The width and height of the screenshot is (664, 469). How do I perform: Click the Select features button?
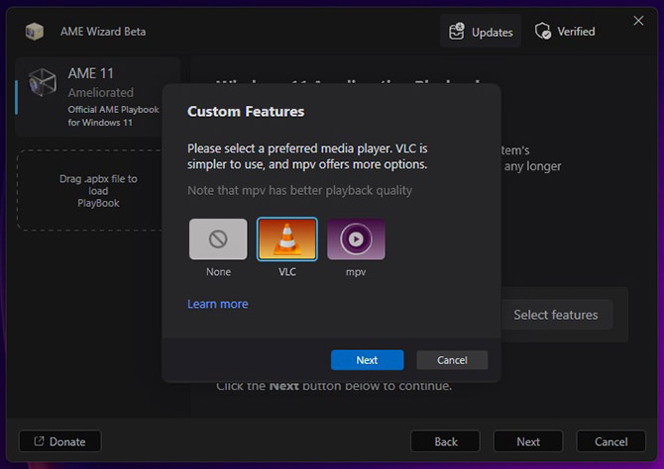556,315
